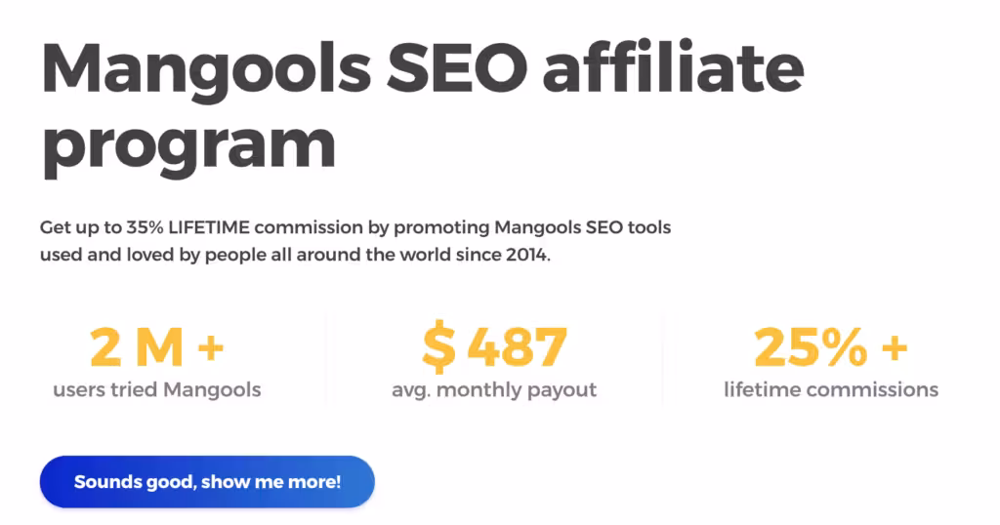
Task: Click the year "2014" in the description
Action: (x=529, y=258)
